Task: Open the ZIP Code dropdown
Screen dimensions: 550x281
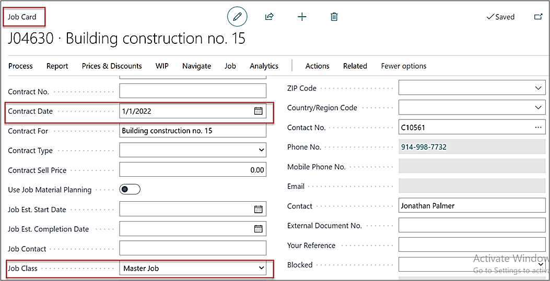Action: pyautogui.click(x=539, y=89)
